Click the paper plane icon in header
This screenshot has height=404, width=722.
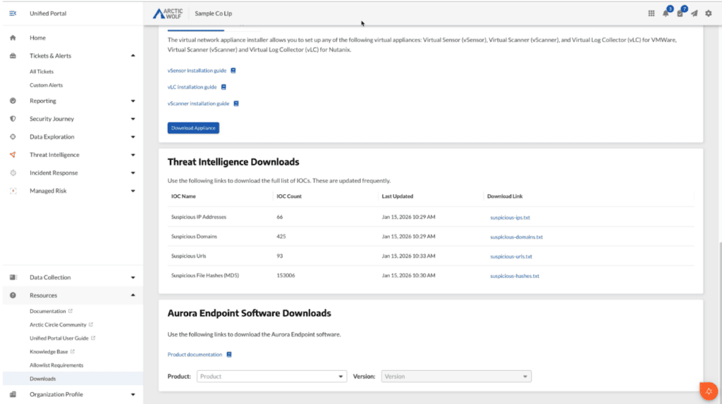pyautogui.click(x=695, y=13)
